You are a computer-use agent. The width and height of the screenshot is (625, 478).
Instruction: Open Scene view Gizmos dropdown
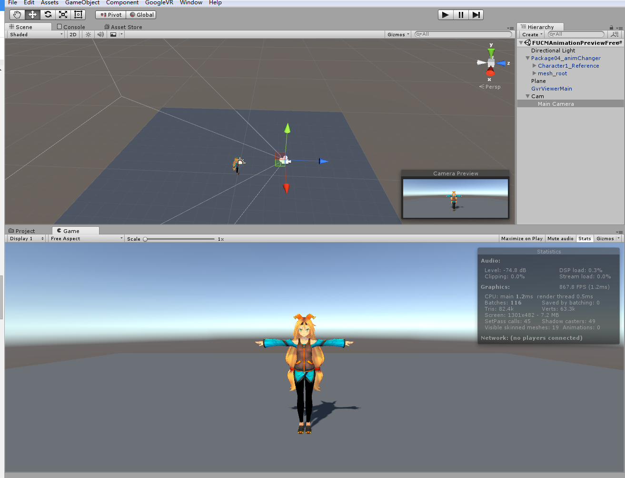pyautogui.click(x=398, y=34)
